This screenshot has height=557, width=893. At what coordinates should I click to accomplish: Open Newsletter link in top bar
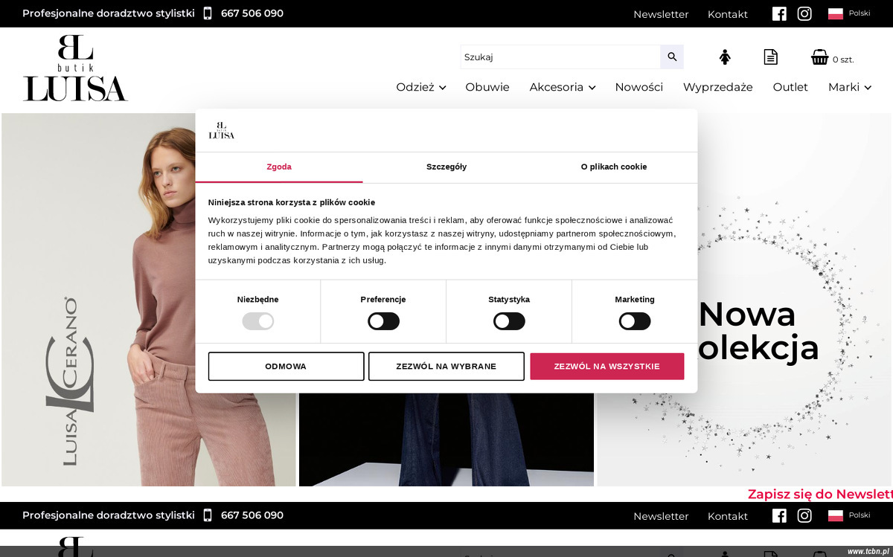[661, 14]
